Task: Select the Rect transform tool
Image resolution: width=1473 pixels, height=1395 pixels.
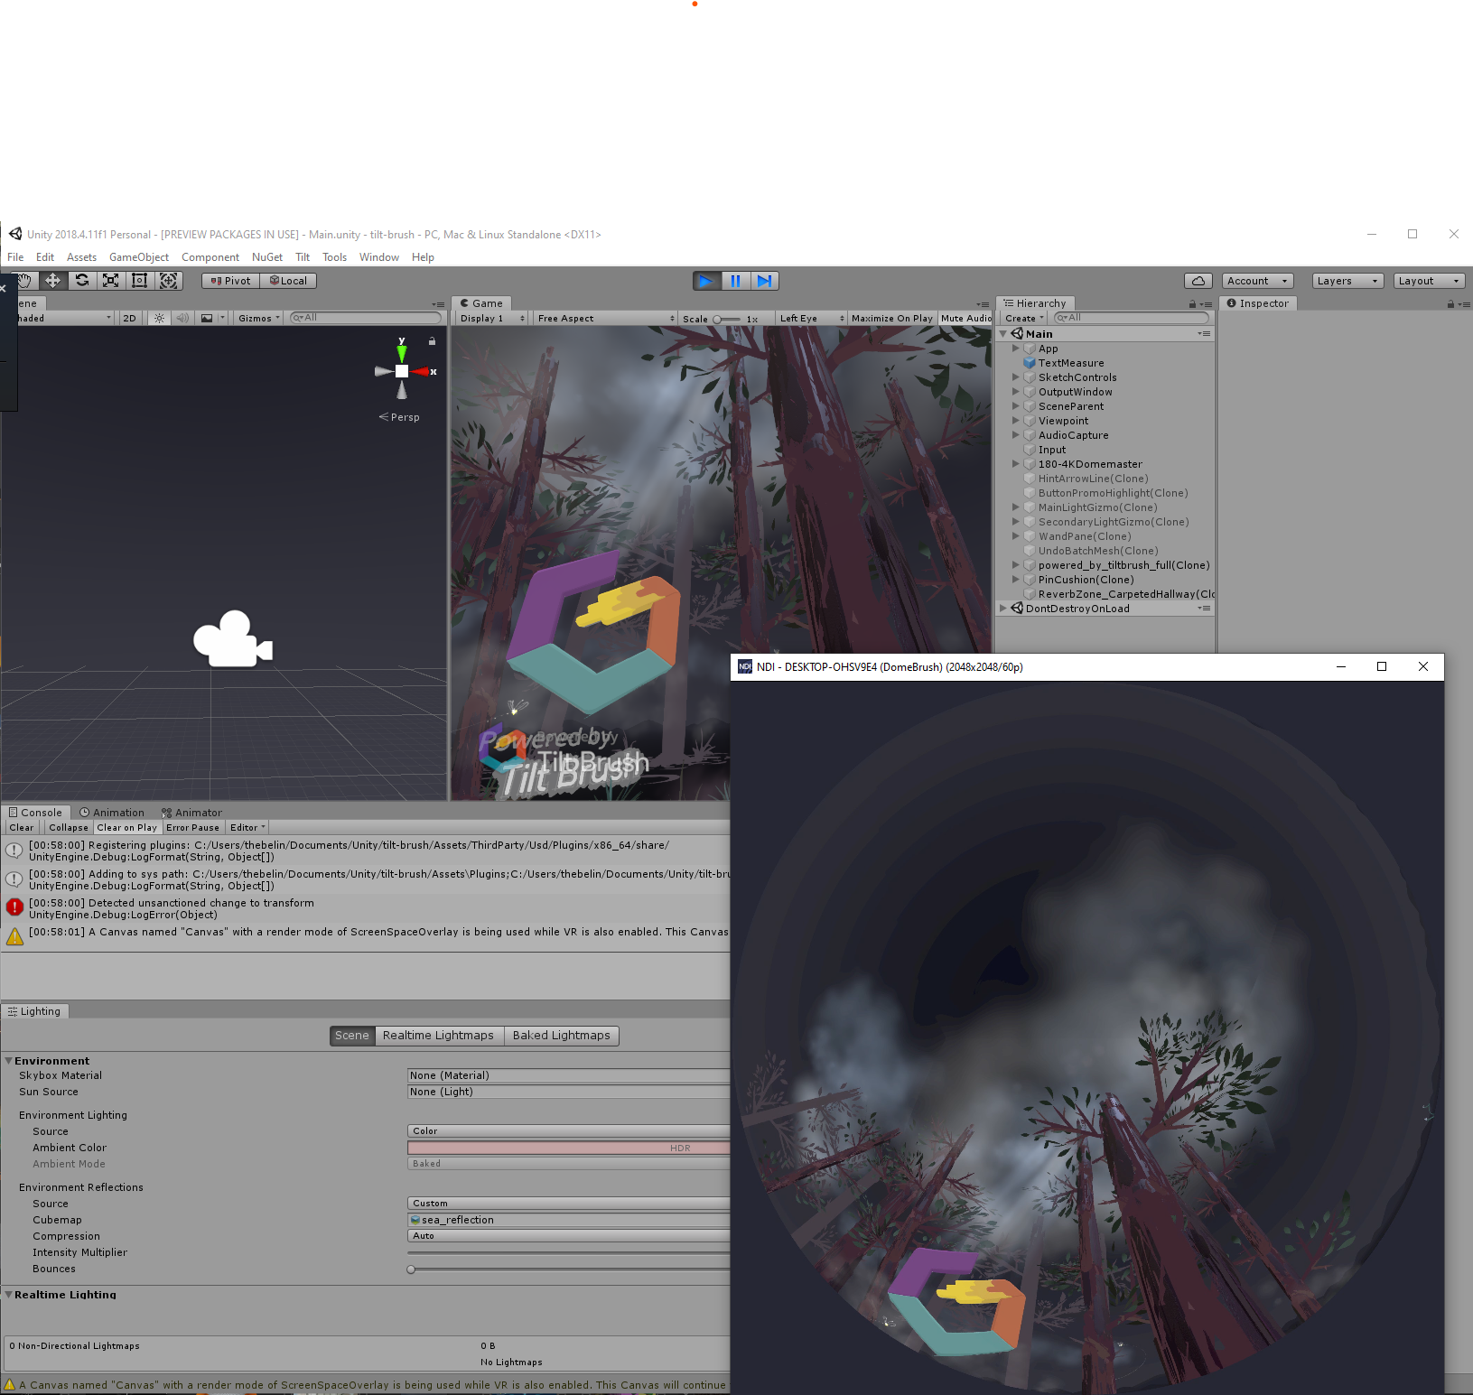Action: [140, 281]
